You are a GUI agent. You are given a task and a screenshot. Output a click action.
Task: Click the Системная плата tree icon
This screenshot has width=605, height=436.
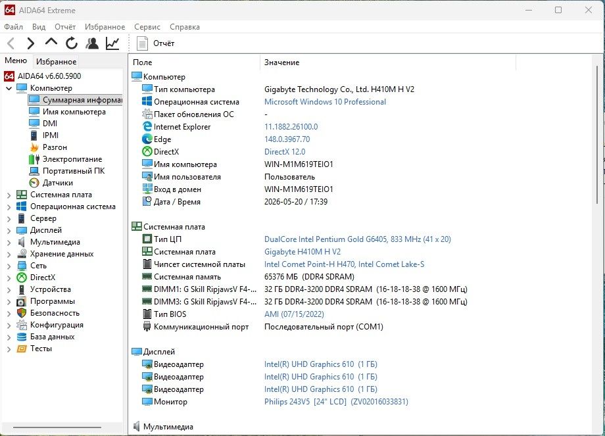tap(22, 195)
